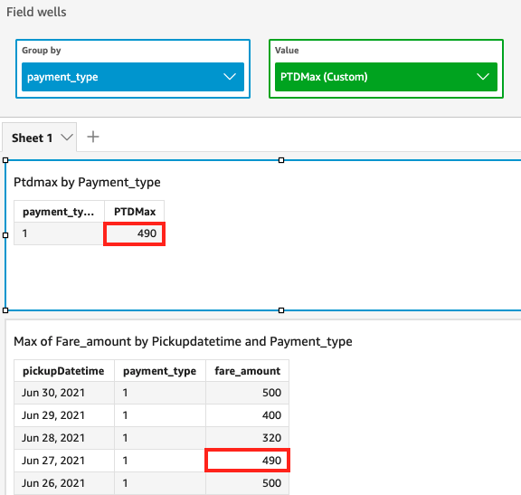Select the bottom-left resize handle of the visual

click(x=5, y=310)
